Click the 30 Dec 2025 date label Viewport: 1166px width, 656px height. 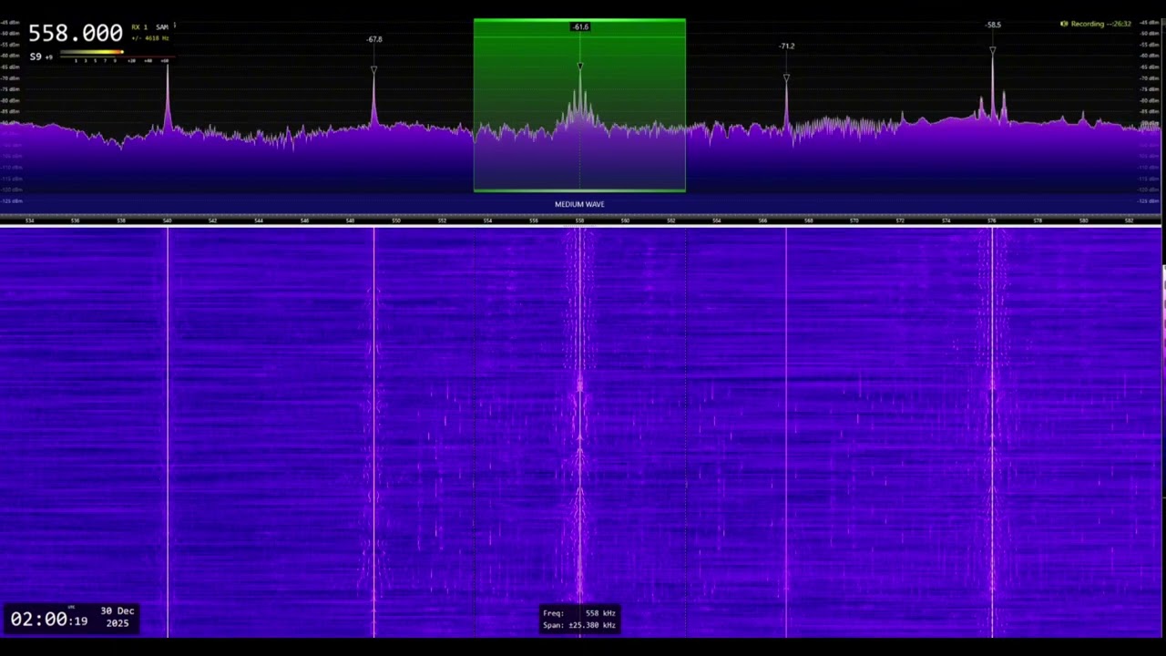118,617
